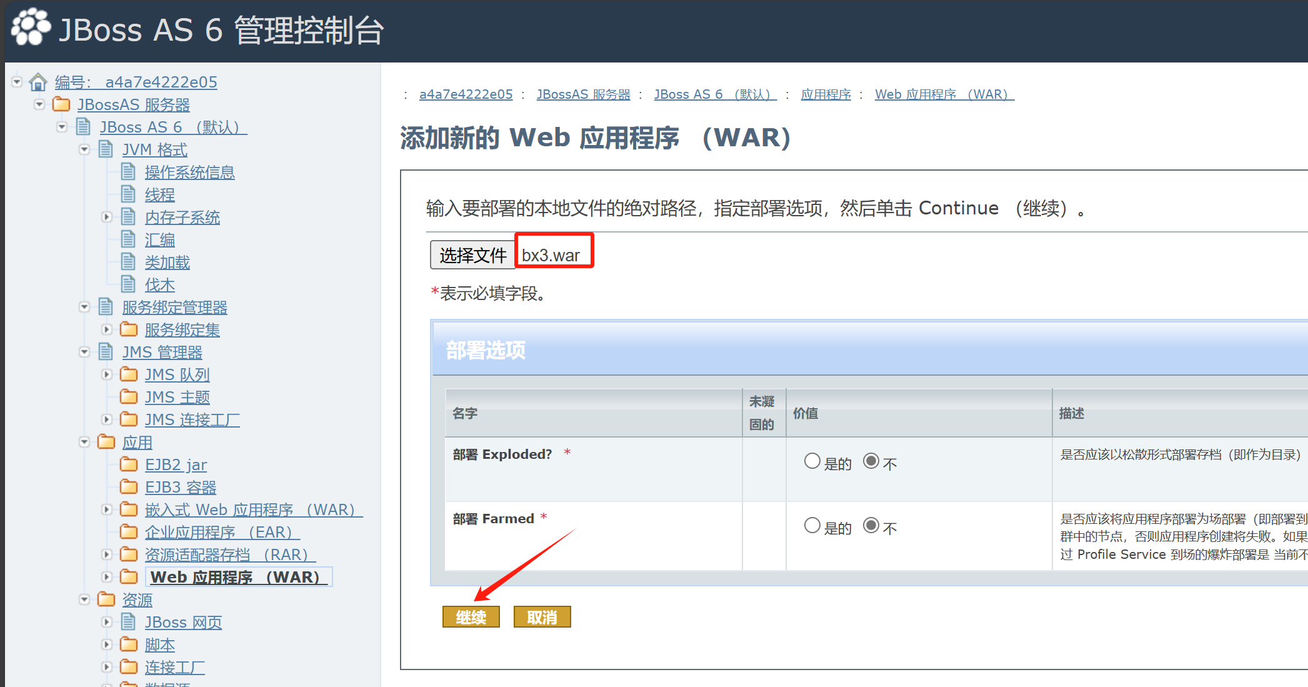1308x687 pixels.
Task: Click document icon beside JMS 管理器
Action: coord(106,351)
